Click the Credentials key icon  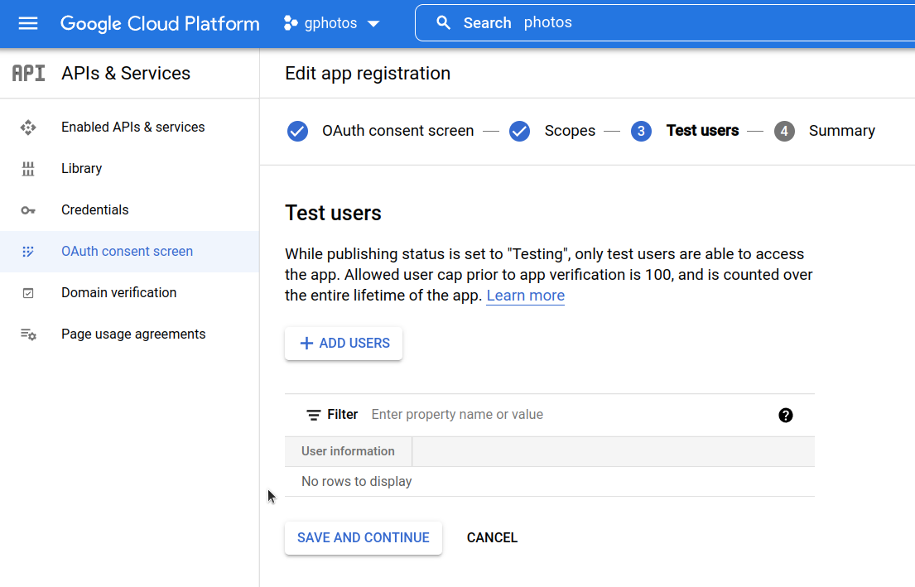point(28,210)
